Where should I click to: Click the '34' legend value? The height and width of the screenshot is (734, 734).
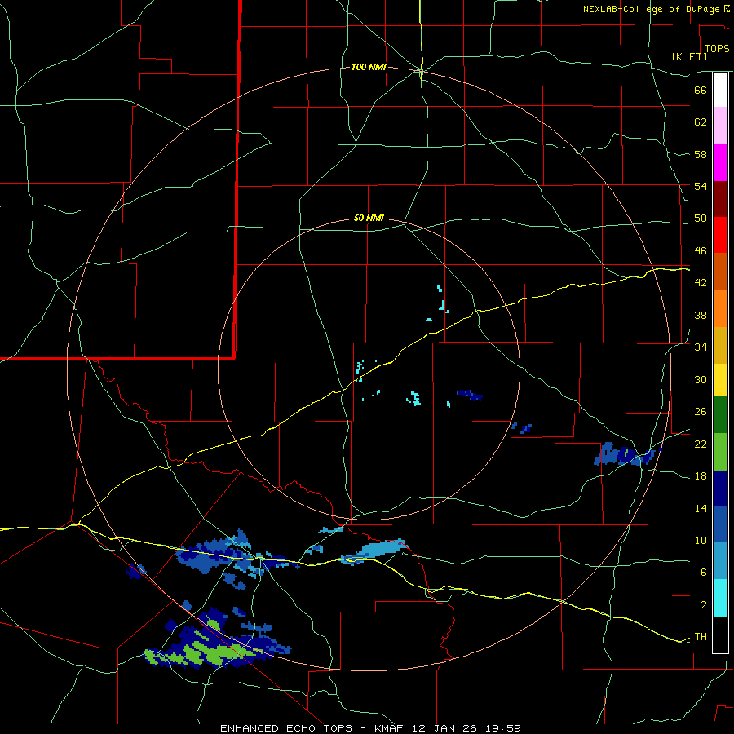click(701, 347)
